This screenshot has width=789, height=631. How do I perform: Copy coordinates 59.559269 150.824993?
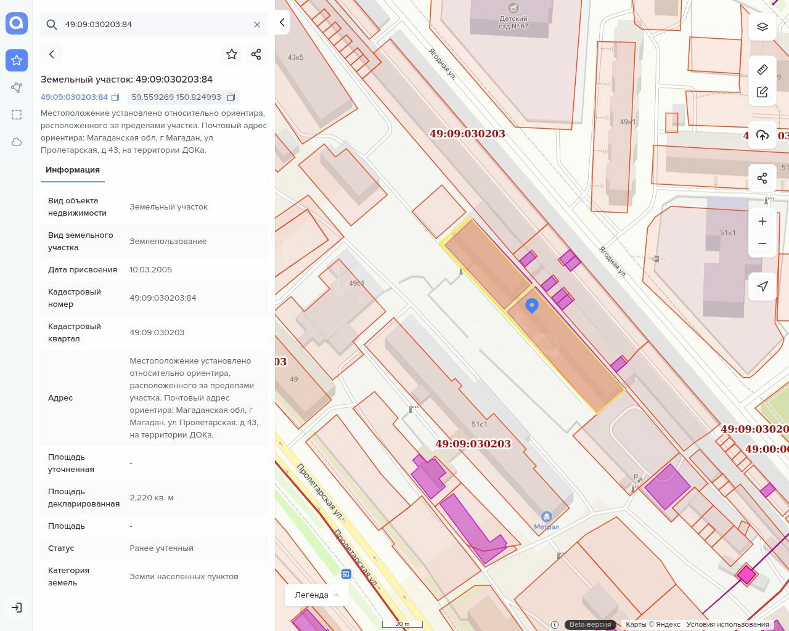(231, 97)
